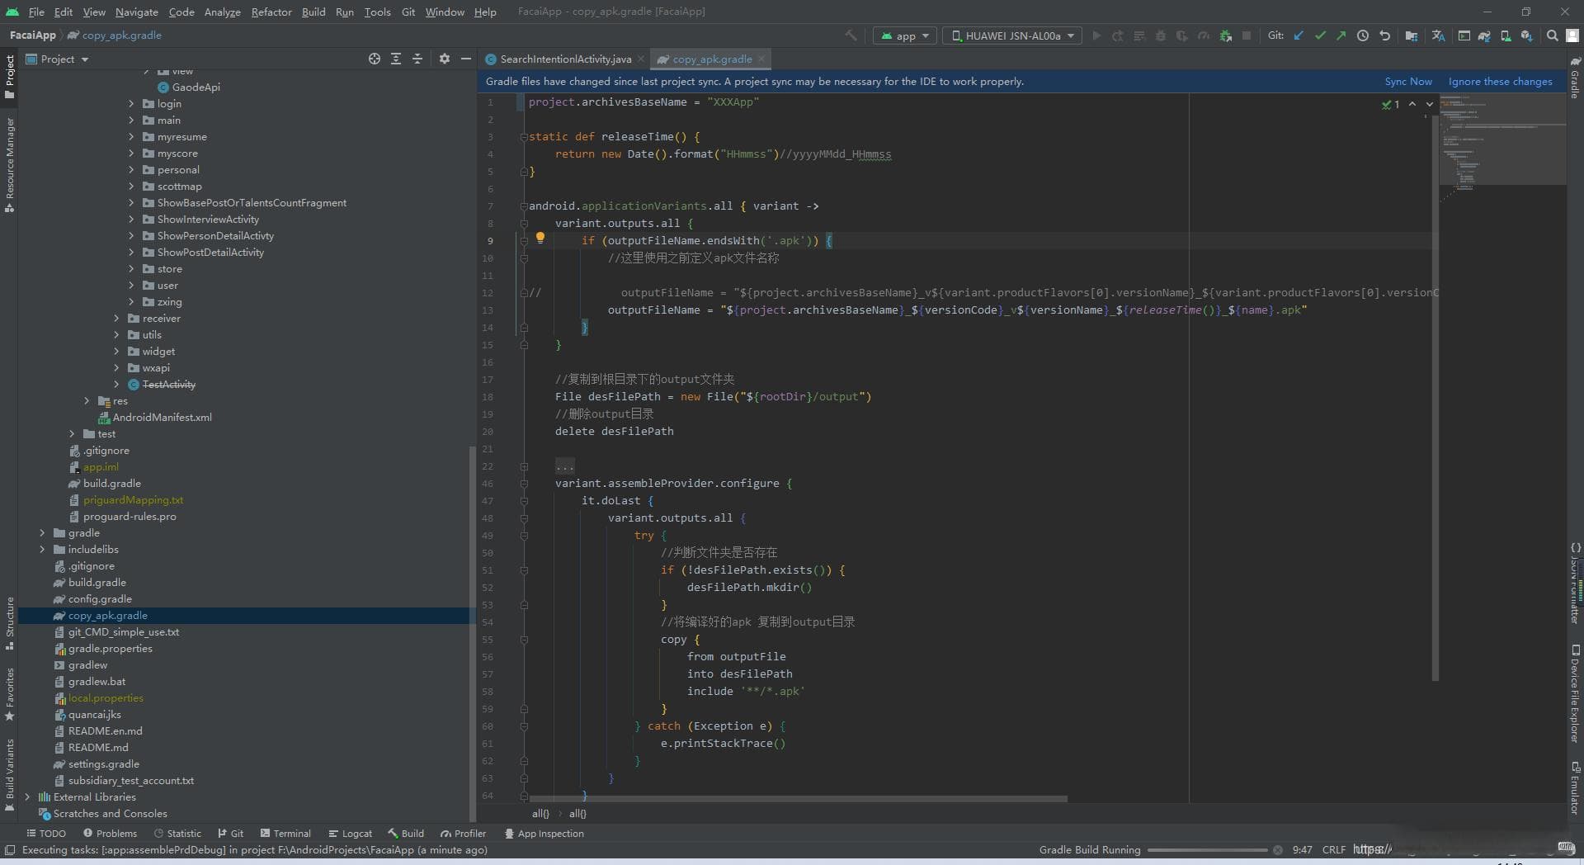Open the Project view selector dropdown
Image resolution: width=1584 pixels, height=865 pixels.
tap(57, 59)
